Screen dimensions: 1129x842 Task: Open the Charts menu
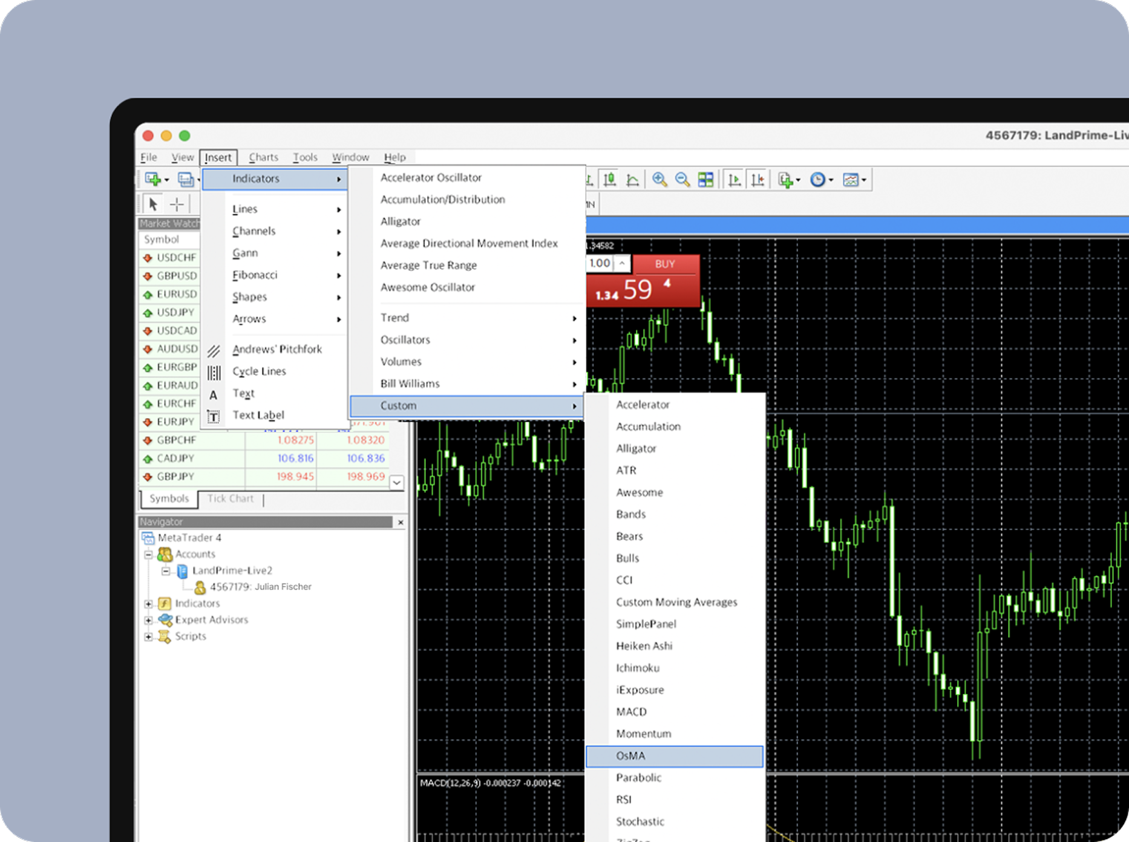(263, 157)
